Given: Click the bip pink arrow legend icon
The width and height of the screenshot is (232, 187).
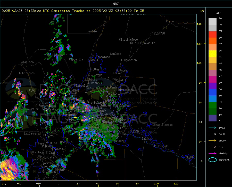Looking at the screenshot, I should pyautogui.click(x=212, y=147).
